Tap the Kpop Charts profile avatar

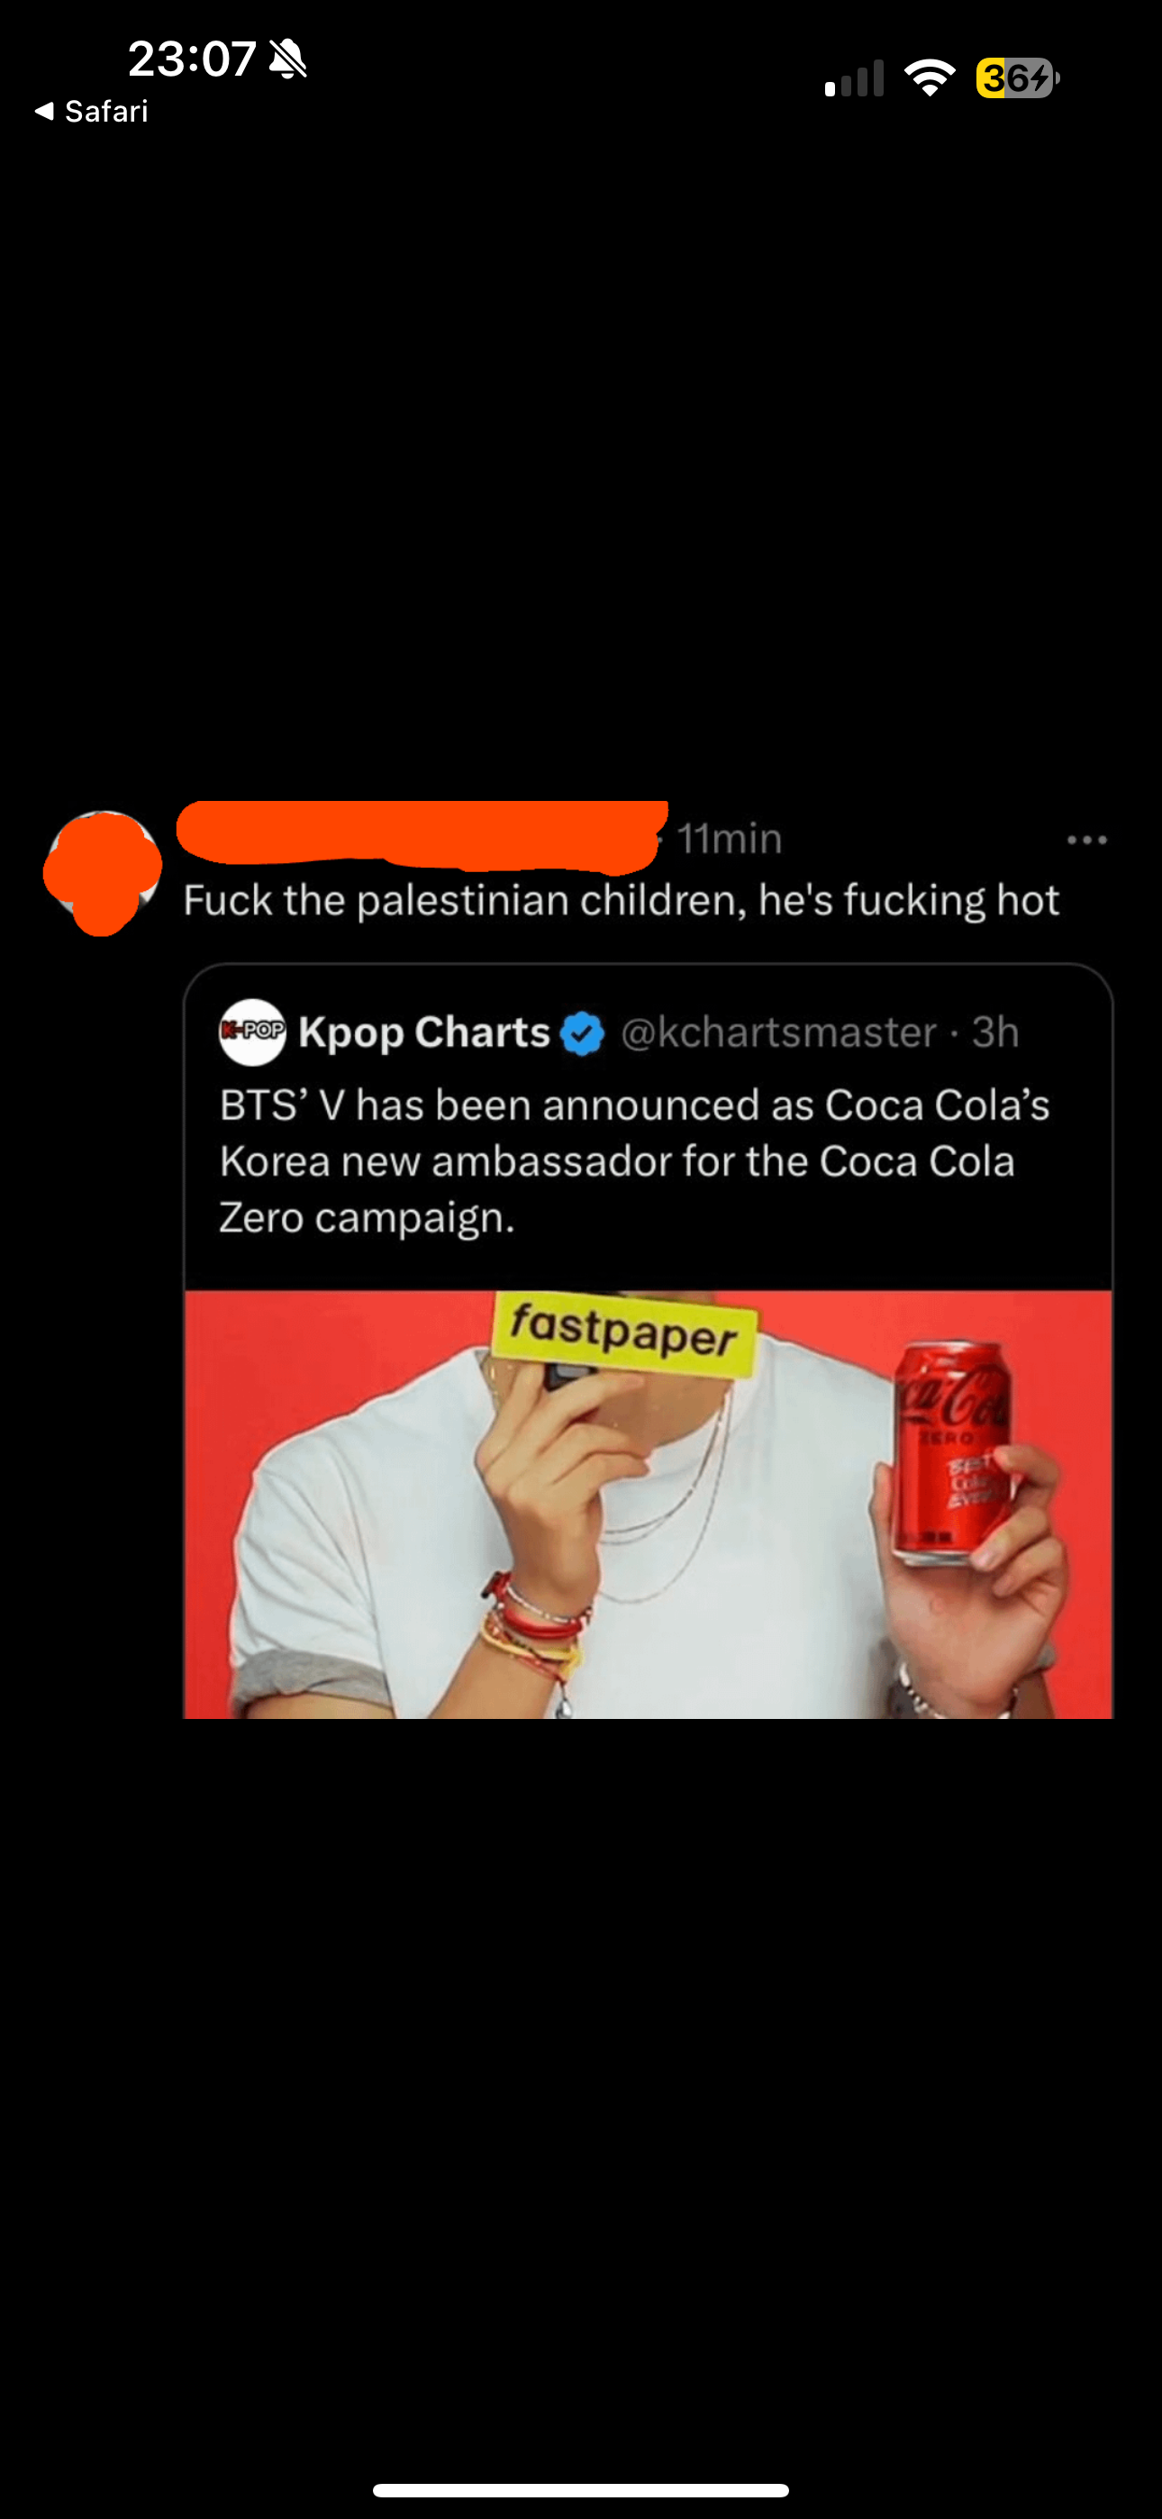point(252,1032)
